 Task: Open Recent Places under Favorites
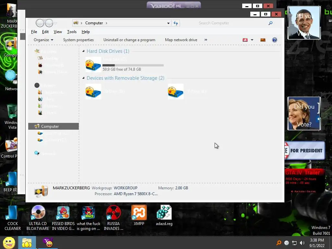pos(53,72)
